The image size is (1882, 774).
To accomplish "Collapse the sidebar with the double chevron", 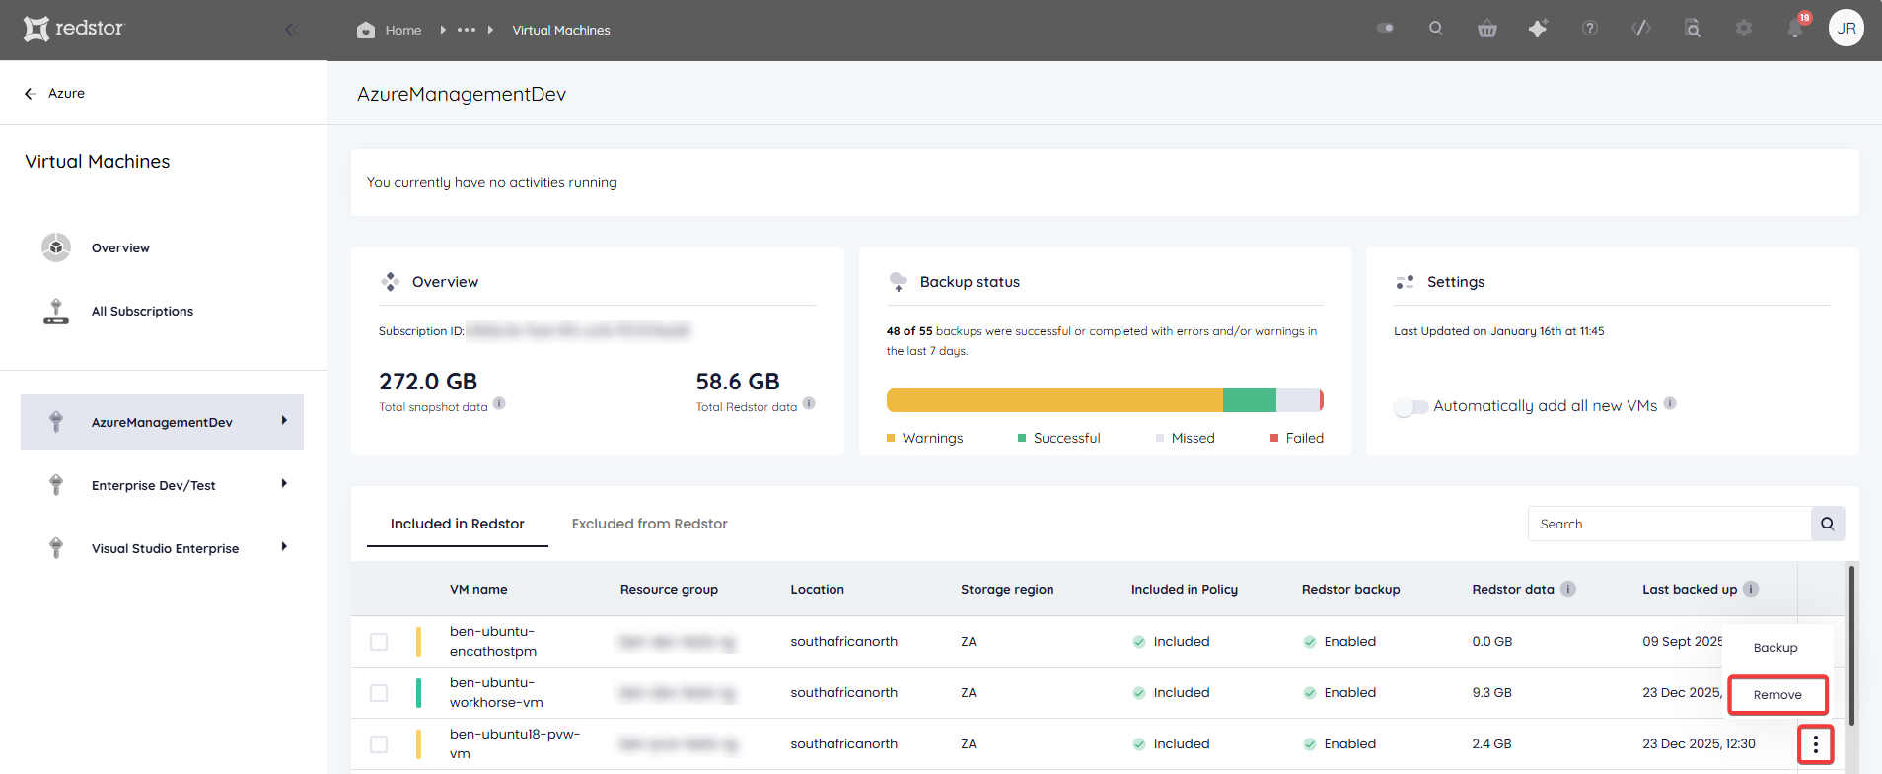I will click(x=291, y=30).
